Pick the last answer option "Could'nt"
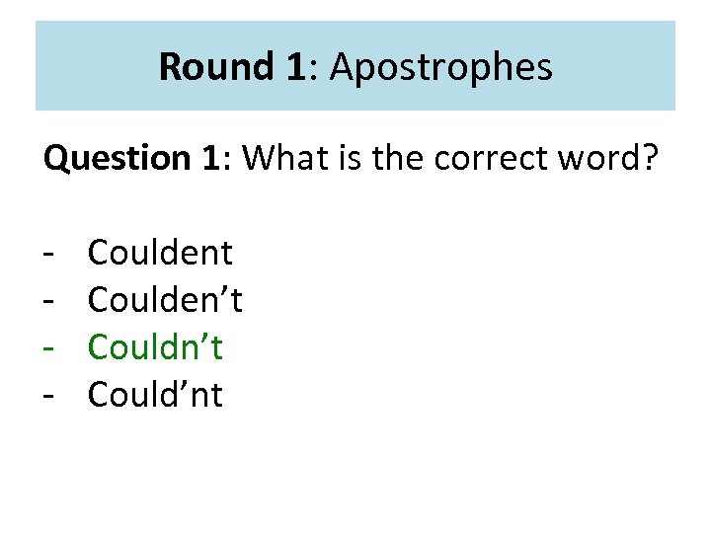 (155, 395)
